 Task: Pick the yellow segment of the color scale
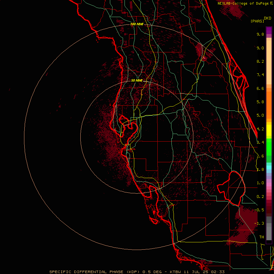269,130
